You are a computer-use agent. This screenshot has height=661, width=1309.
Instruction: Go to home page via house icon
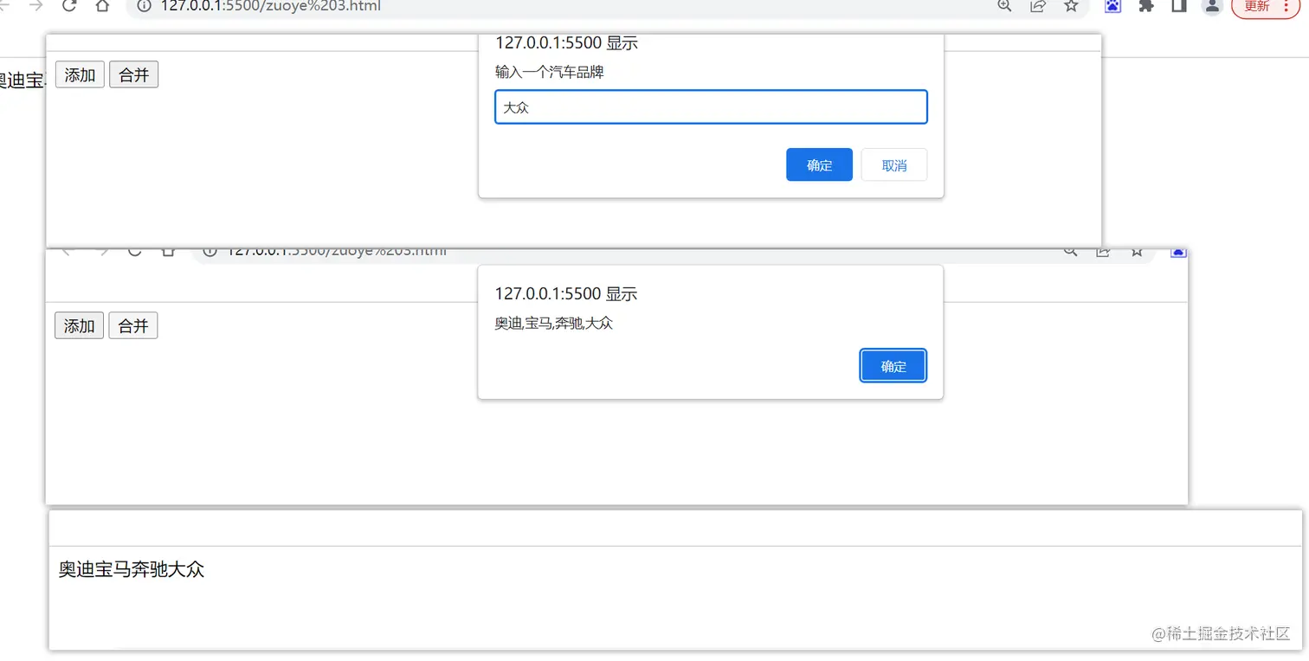102,6
